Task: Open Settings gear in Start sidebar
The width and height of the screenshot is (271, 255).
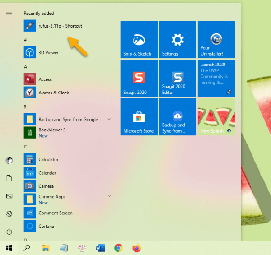Action: click(x=9, y=214)
